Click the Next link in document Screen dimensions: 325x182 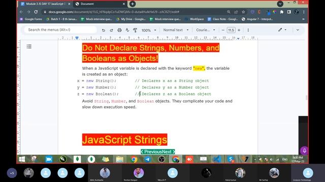(167, 152)
